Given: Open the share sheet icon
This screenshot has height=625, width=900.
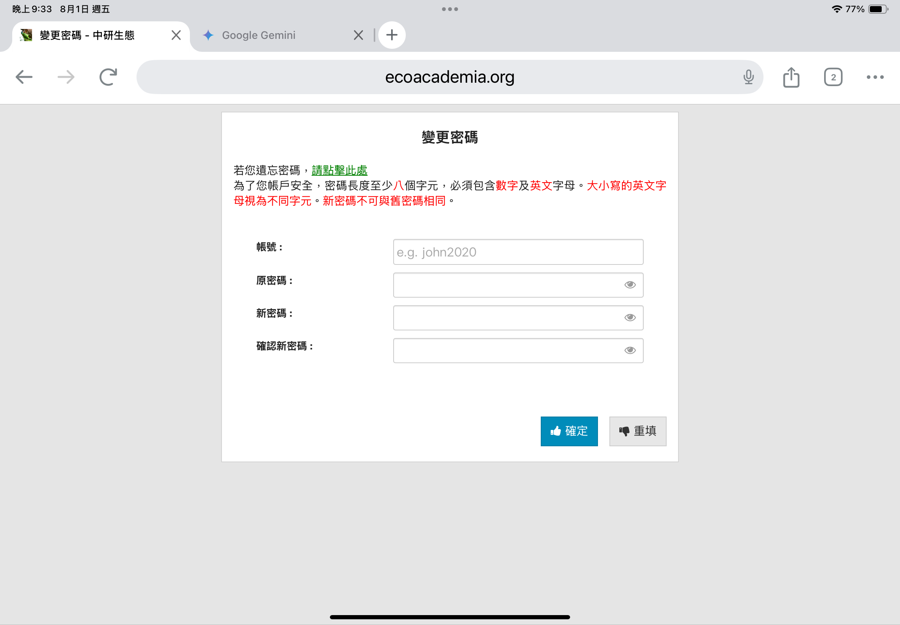Looking at the screenshot, I should pyautogui.click(x=791, y=77).
